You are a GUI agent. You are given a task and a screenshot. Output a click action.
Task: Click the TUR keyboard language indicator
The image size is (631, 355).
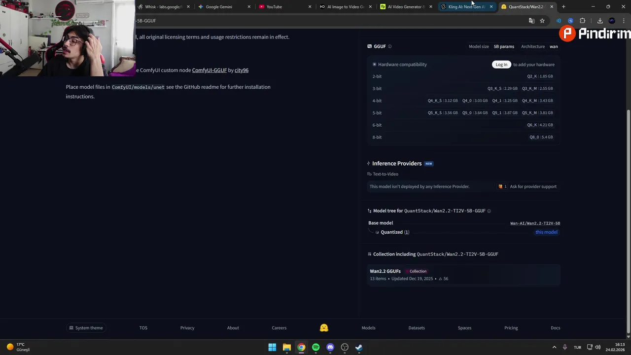(577, 347)
